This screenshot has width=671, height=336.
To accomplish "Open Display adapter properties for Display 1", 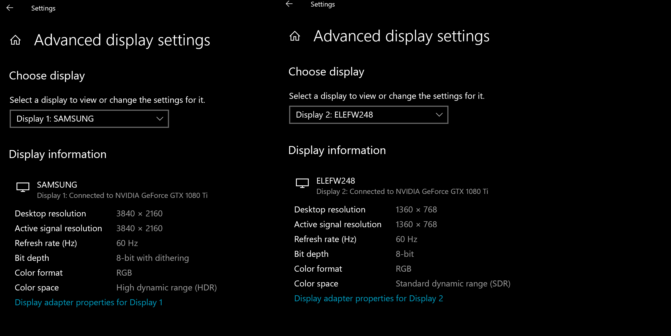I will tap(88, 302).
